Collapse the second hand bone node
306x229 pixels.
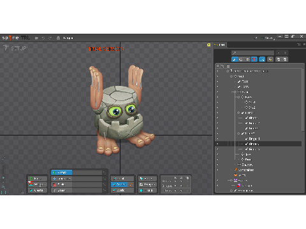pyautogui.click(x=238, y=134)
